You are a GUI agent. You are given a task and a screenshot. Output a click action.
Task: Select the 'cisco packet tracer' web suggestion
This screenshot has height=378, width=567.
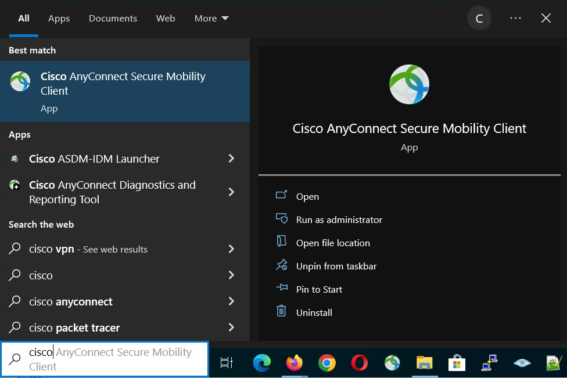click(x=74, y=327)
